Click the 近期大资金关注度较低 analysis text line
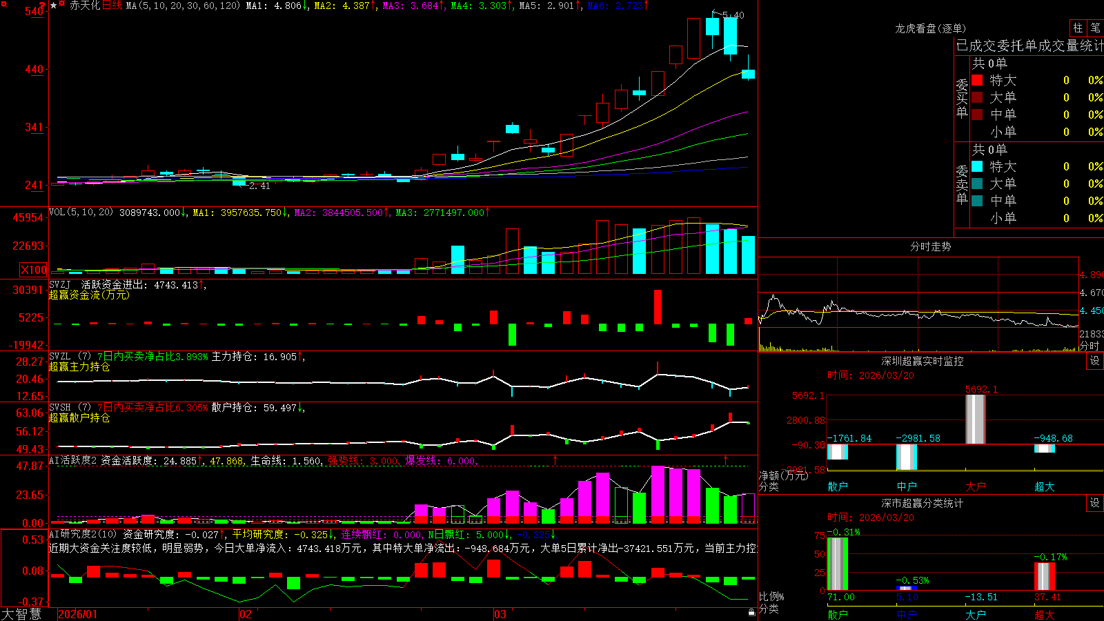 pos(403,548)
